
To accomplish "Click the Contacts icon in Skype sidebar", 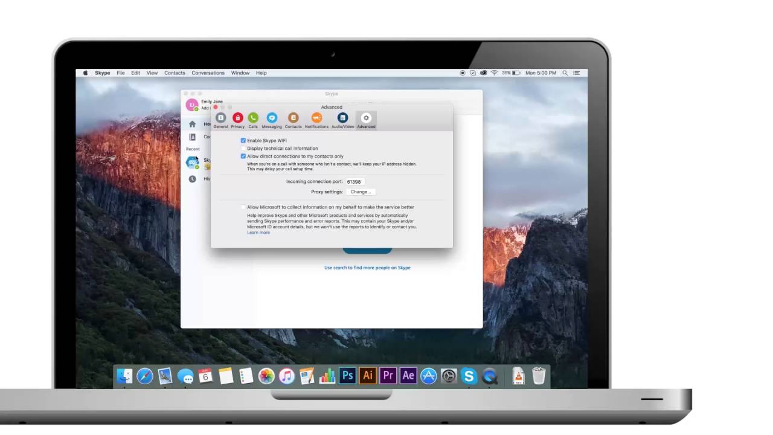I will coord(192,137).
